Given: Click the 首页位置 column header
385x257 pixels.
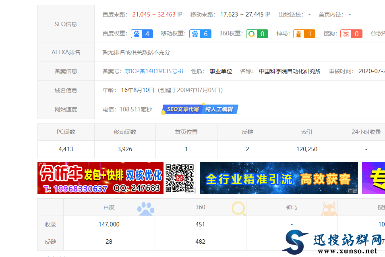Looking at the screenshot, I should 186,132.
